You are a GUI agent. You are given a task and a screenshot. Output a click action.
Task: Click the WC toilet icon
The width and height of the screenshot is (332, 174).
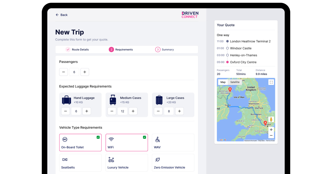tap(65, 139)
